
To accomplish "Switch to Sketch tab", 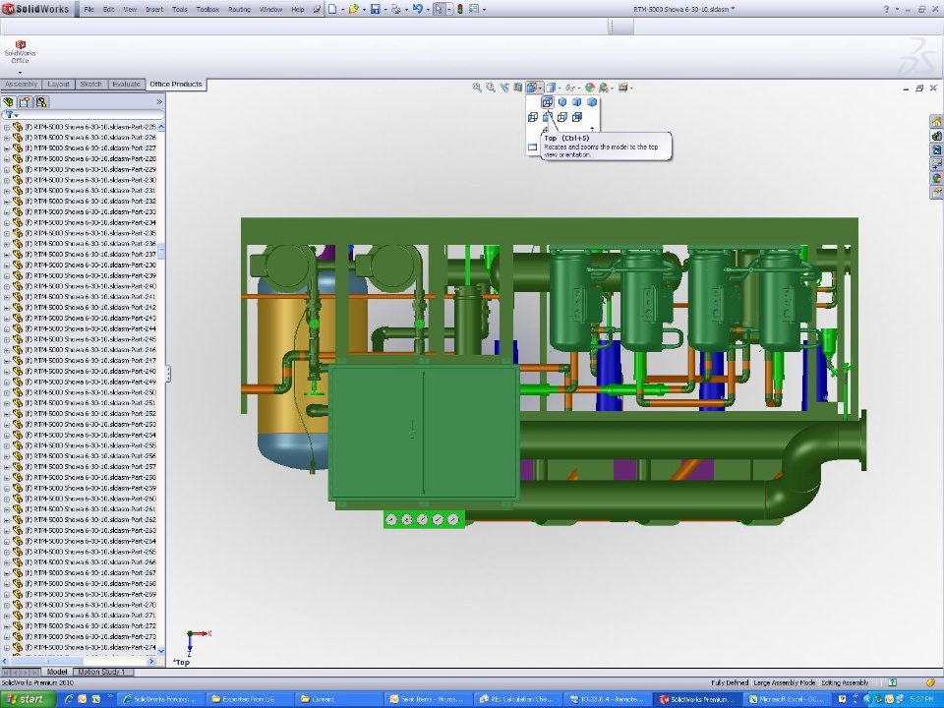I will pyautogui.click(x=90, y=85).
